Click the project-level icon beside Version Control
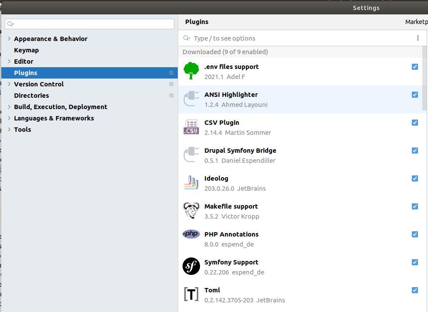Screen dimensions: 428x312 pos(171,84)
